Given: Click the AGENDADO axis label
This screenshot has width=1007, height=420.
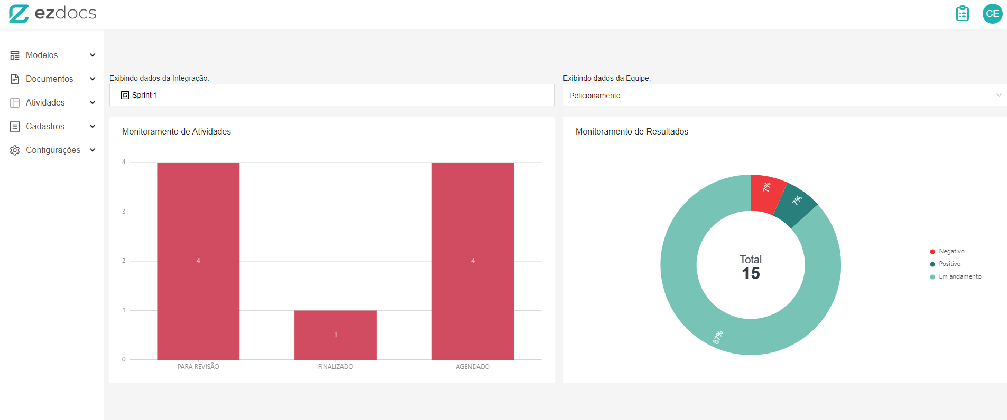Looking at the screenshot, I should pyautogui.click(x=473, y=367).
